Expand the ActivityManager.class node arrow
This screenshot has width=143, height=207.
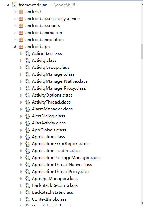pyautogui.click(x=21, y=74)
